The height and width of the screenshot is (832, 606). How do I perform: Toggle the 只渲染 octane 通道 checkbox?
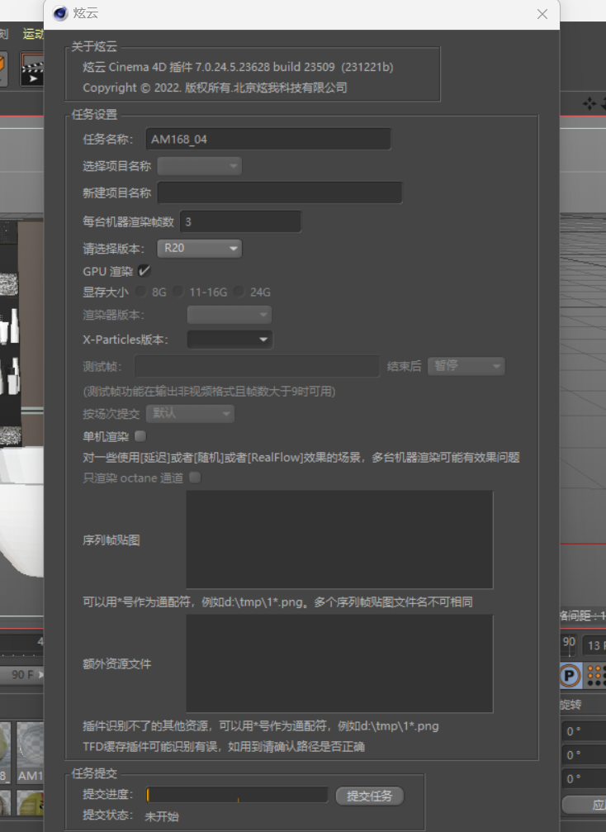point(195,478)
